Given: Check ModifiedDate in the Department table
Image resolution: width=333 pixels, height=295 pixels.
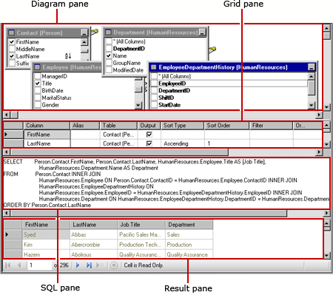Looking at the screenshot, I should [109, 70].
